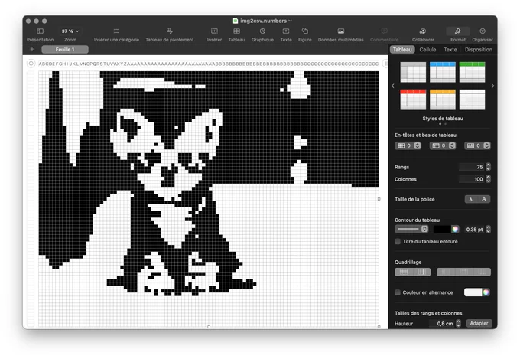Switch to the Tableau inspector tab

coord(402,50)
